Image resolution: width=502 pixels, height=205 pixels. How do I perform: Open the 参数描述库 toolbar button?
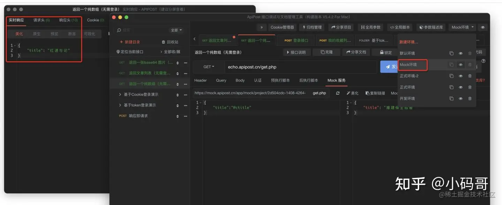[x=431, y=27]
